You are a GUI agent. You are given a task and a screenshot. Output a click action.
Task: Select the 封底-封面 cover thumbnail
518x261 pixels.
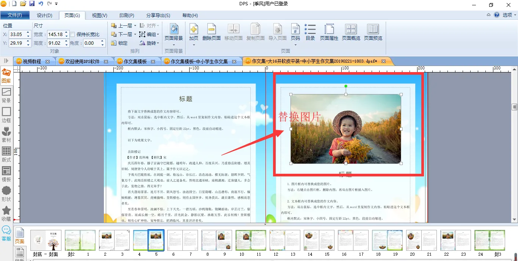(x=46, y=240)
